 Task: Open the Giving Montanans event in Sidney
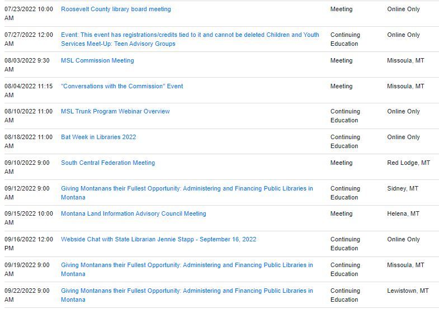(187, 193)
